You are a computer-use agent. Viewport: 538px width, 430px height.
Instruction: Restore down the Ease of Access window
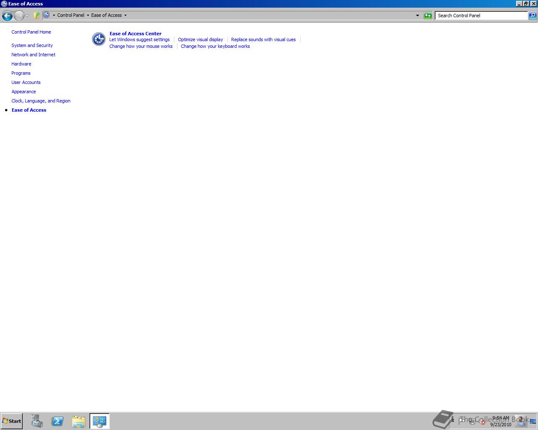(526, 4)
